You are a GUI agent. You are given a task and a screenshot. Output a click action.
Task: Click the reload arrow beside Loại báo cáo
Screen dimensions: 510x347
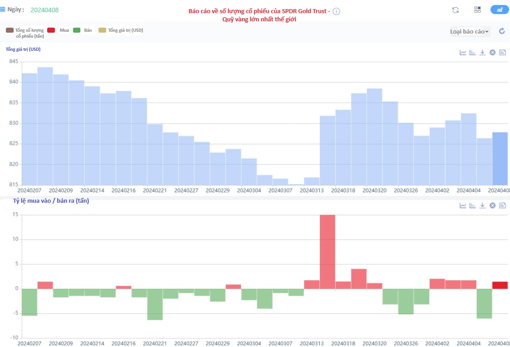click(502, 31)
